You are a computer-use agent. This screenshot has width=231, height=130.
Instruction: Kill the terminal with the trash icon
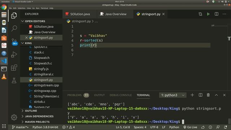(x=208, y=95)
